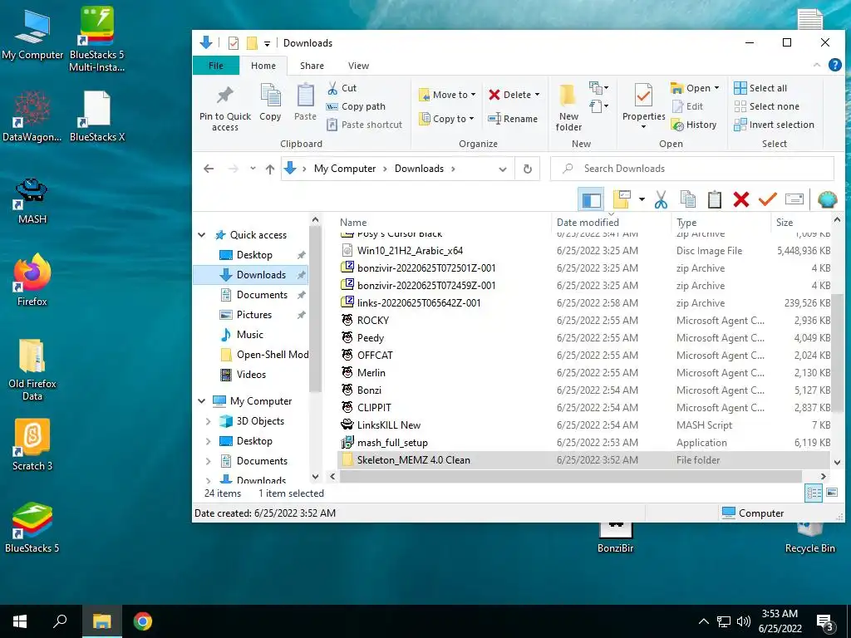Click the toolbar scissors Cut icon
Image resolution: width=851 pixels, height=638 pixels.
point(661,199)
